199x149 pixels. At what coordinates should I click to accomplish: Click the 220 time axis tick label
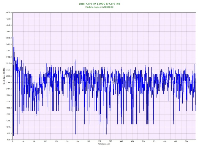(67, 141)
